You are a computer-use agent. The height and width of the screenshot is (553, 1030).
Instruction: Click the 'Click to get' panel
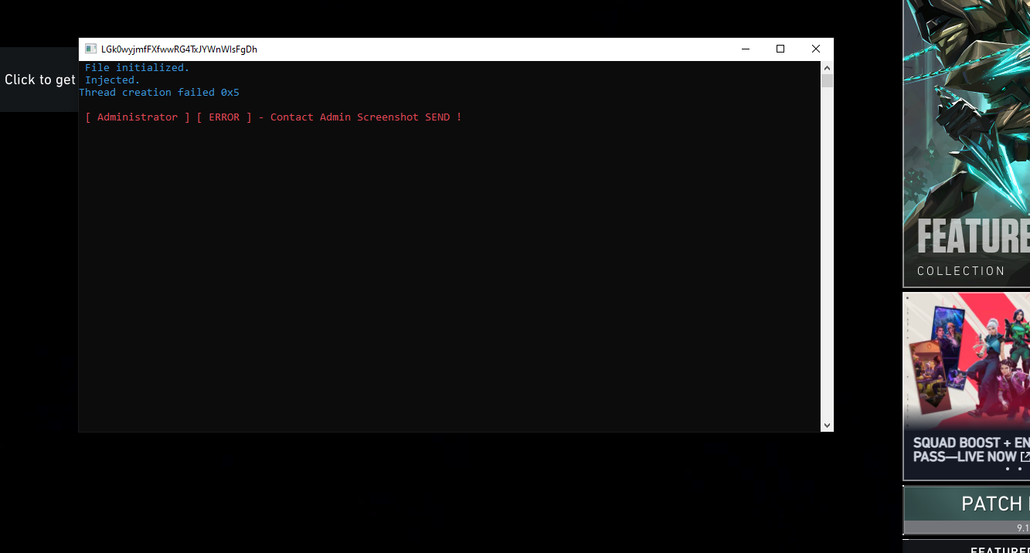pos(39,80)
